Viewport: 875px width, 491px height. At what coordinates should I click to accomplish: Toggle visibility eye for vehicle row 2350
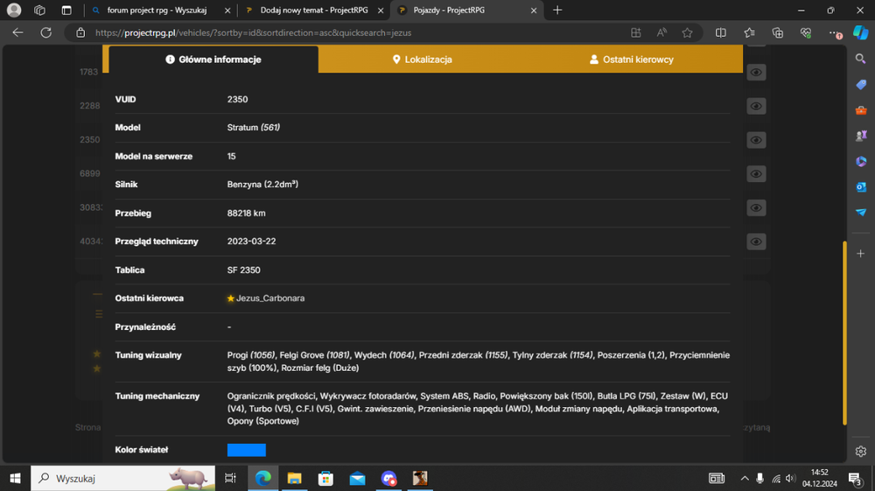click(756, 140)
